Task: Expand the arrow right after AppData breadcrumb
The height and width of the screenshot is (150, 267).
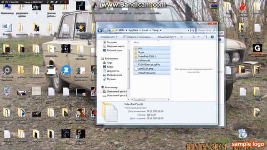Action: 140,30
